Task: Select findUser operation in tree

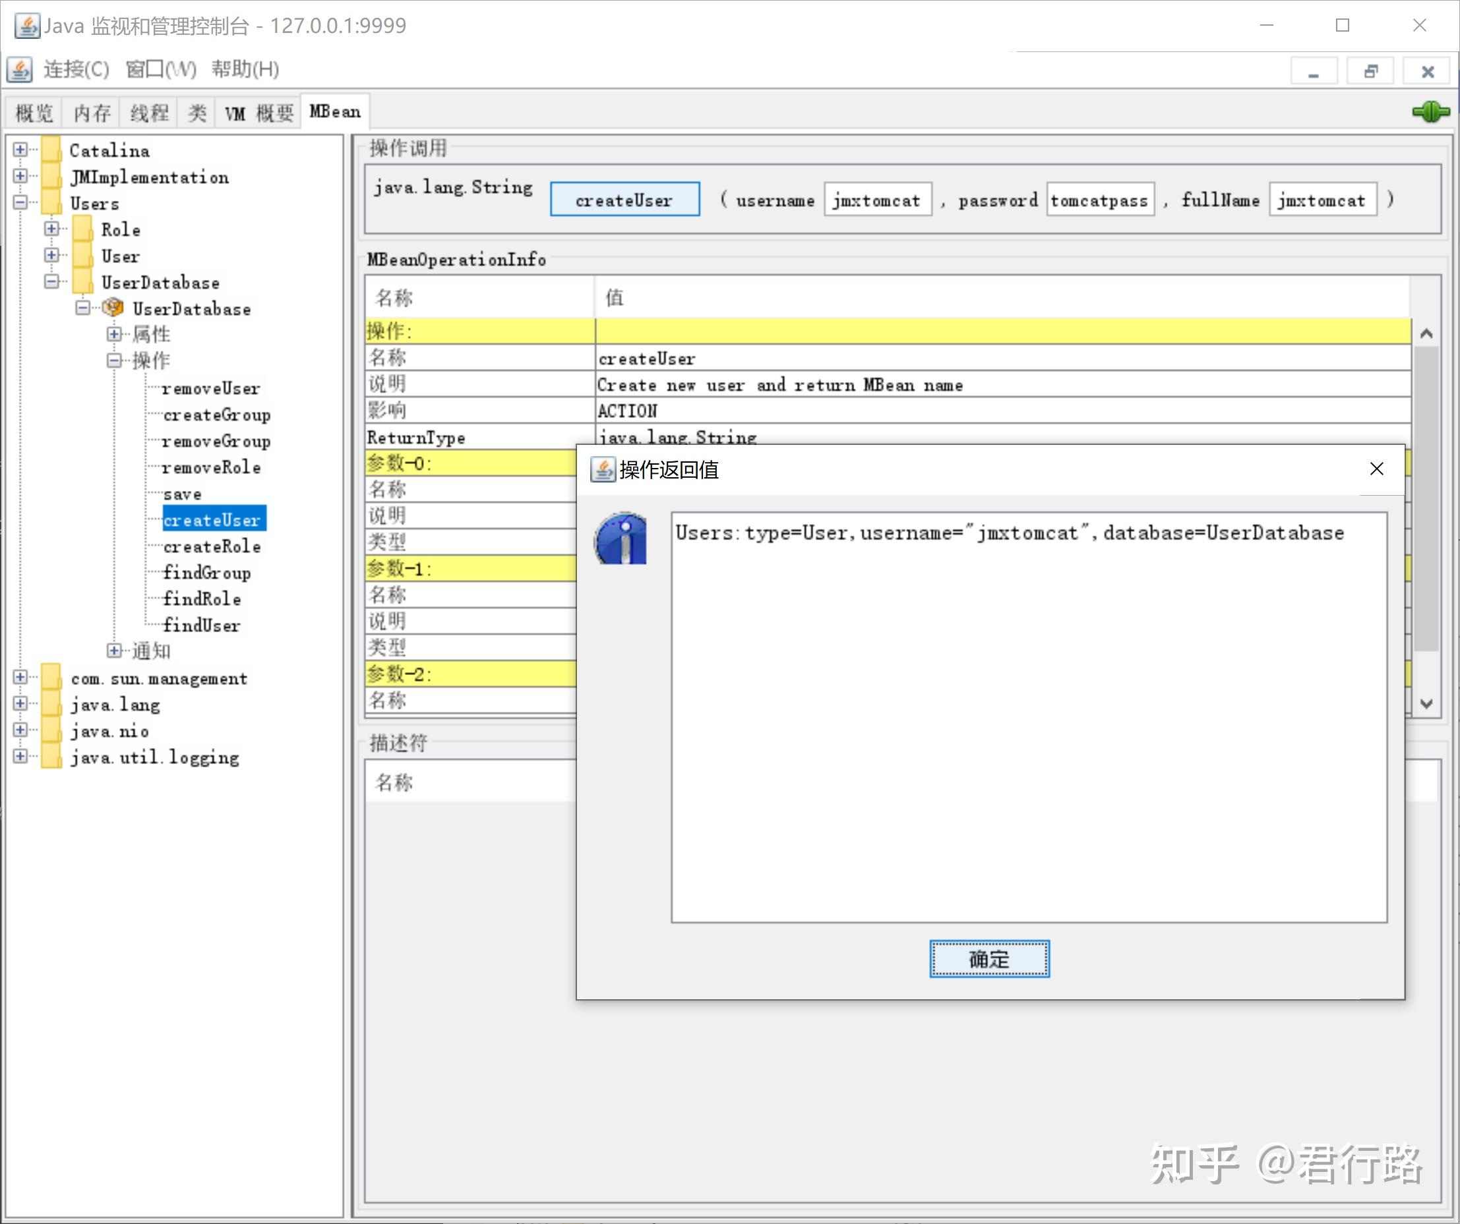Action: tap(202, 626)
